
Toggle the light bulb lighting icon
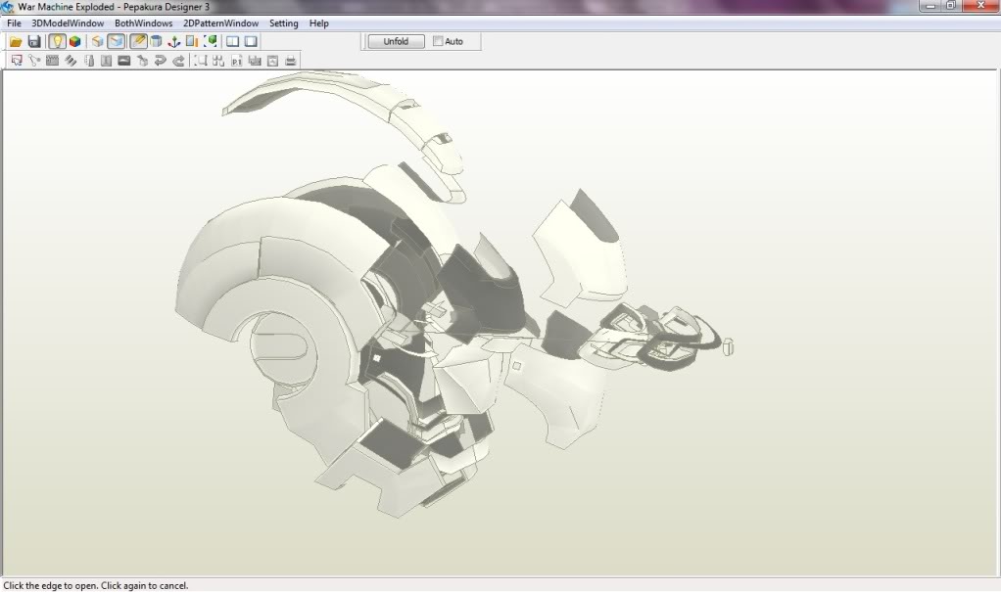pos(57,41)
